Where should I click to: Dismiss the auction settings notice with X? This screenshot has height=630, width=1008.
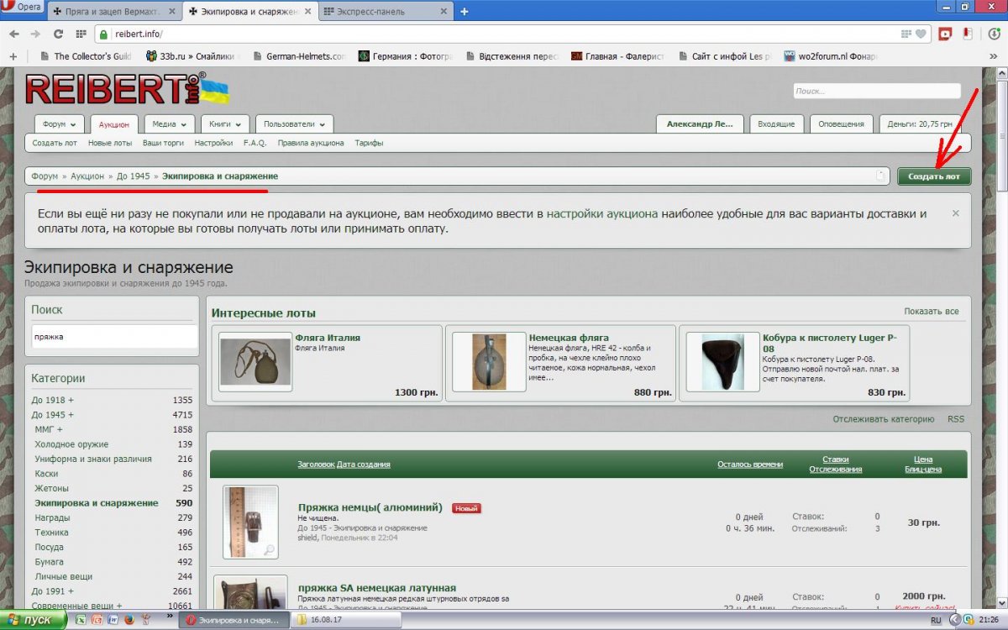[955, 213]
